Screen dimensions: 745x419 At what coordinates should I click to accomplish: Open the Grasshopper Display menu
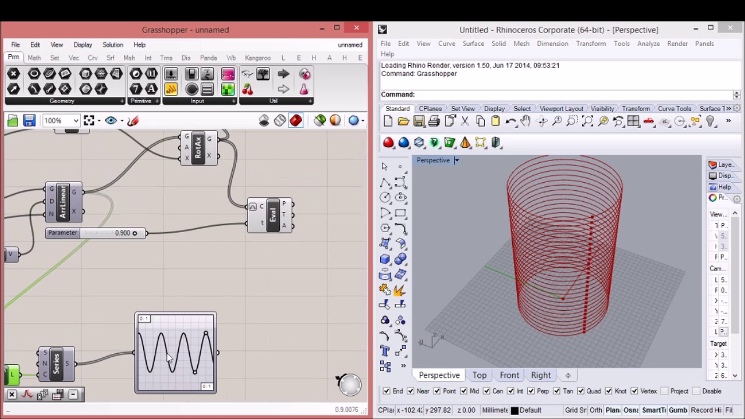pos(83,45)
